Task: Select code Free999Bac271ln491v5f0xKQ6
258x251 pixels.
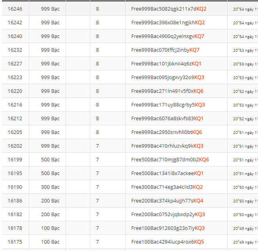Action: 167,91
